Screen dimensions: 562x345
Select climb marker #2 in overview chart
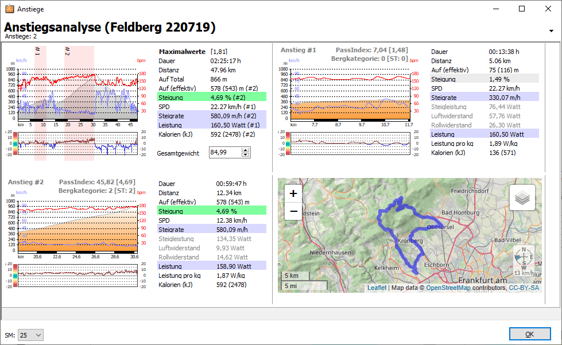(67, 51)
